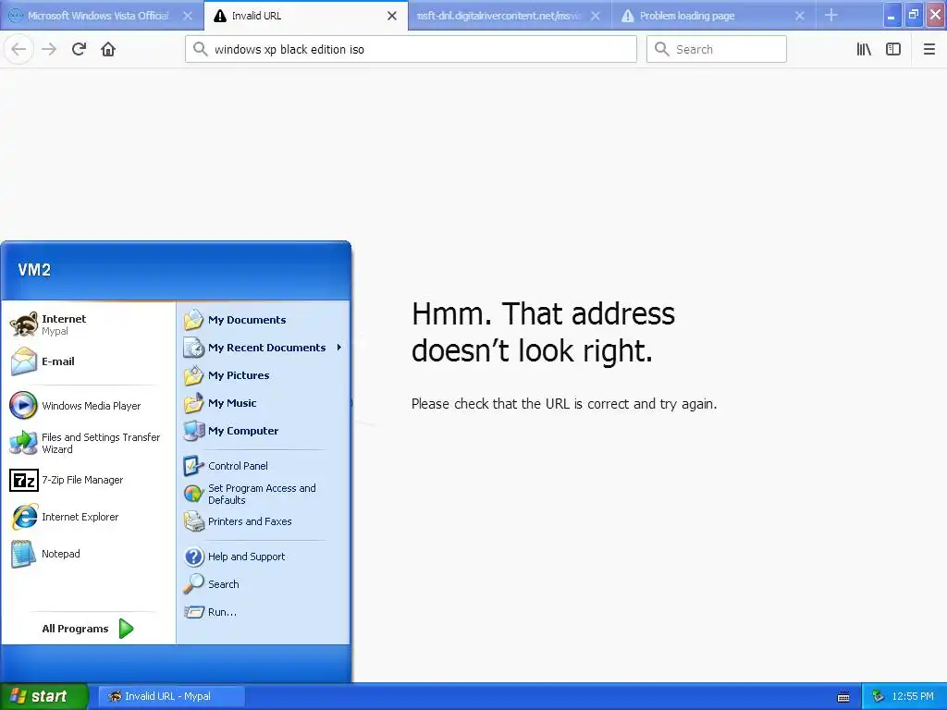Open Printers and Faxes

(x=264, y=521)
